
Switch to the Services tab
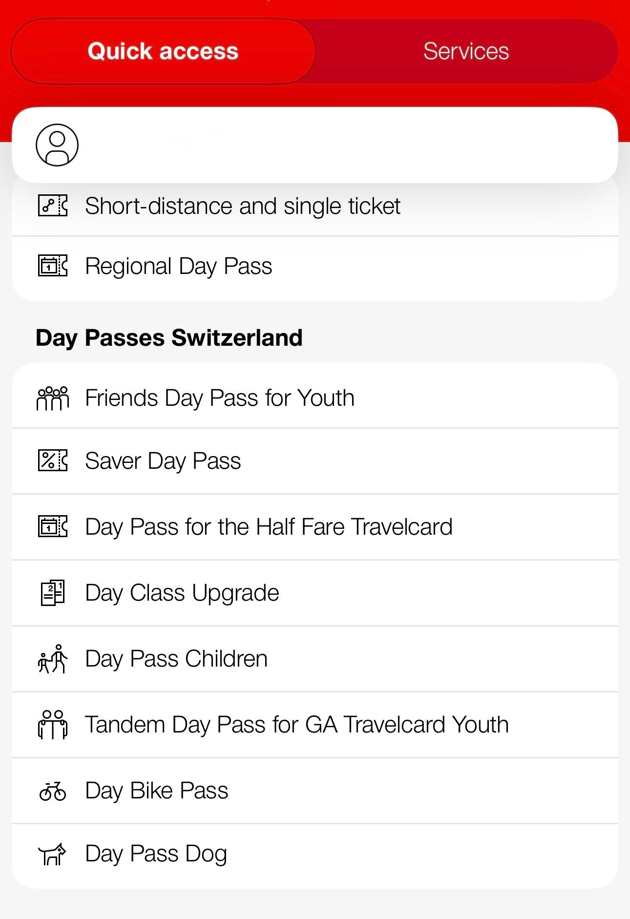[x=466, y=51]
